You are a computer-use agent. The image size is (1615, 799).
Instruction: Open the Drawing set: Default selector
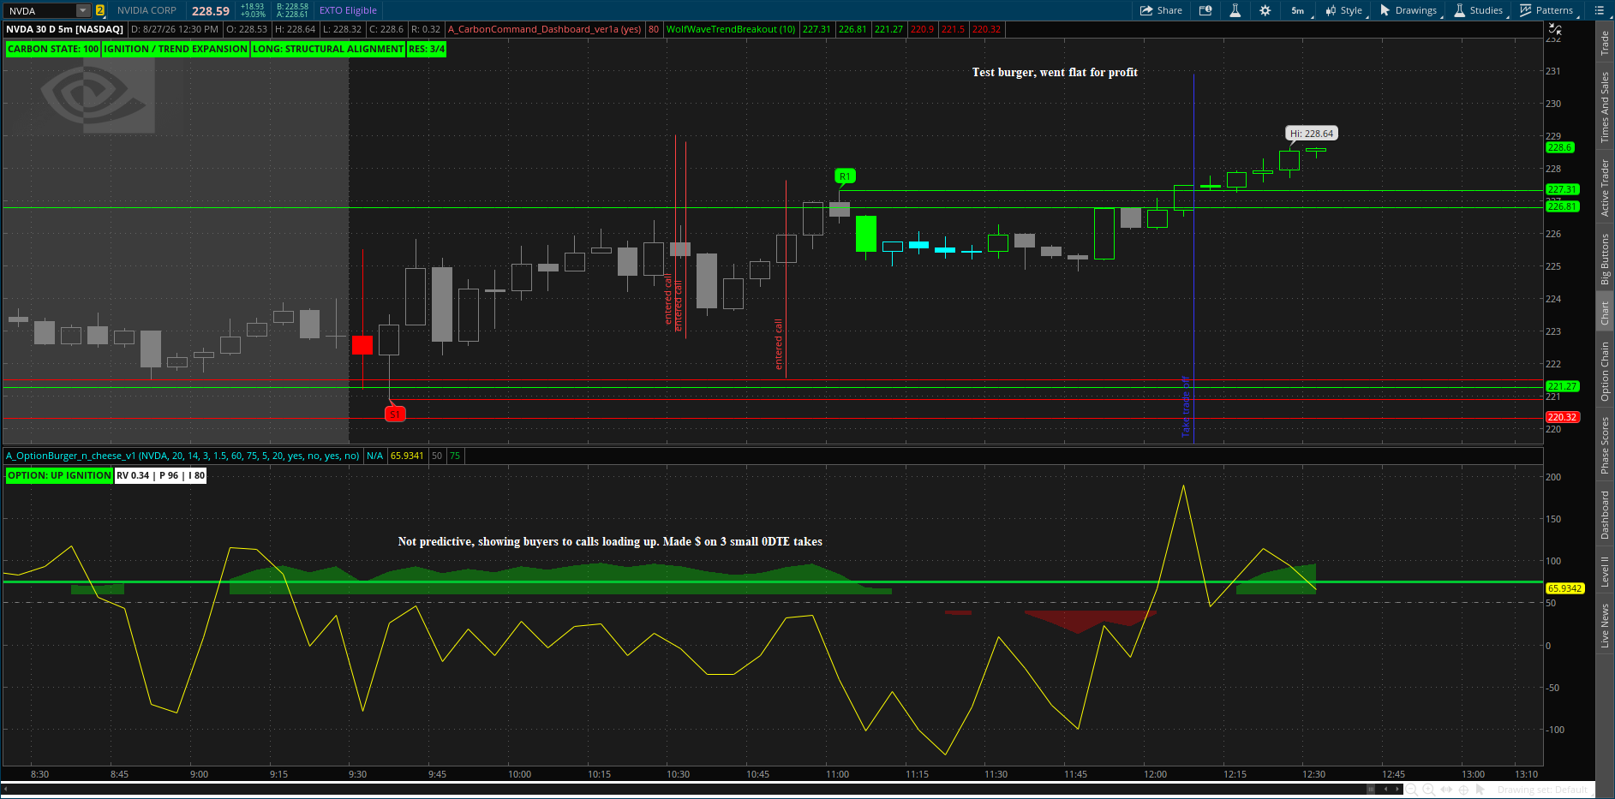pyautogui.click(x=1542, y=790)
